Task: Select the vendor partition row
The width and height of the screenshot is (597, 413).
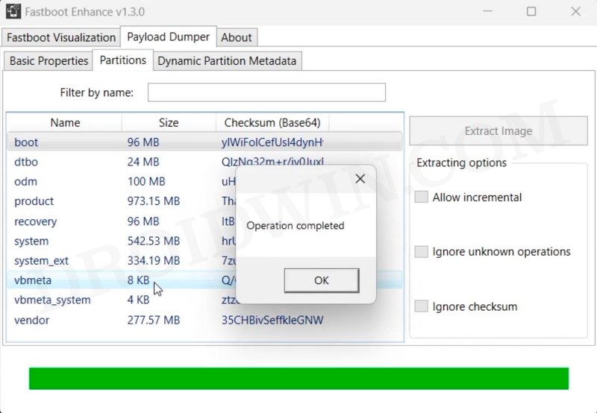Action: (x=204, y=321)
